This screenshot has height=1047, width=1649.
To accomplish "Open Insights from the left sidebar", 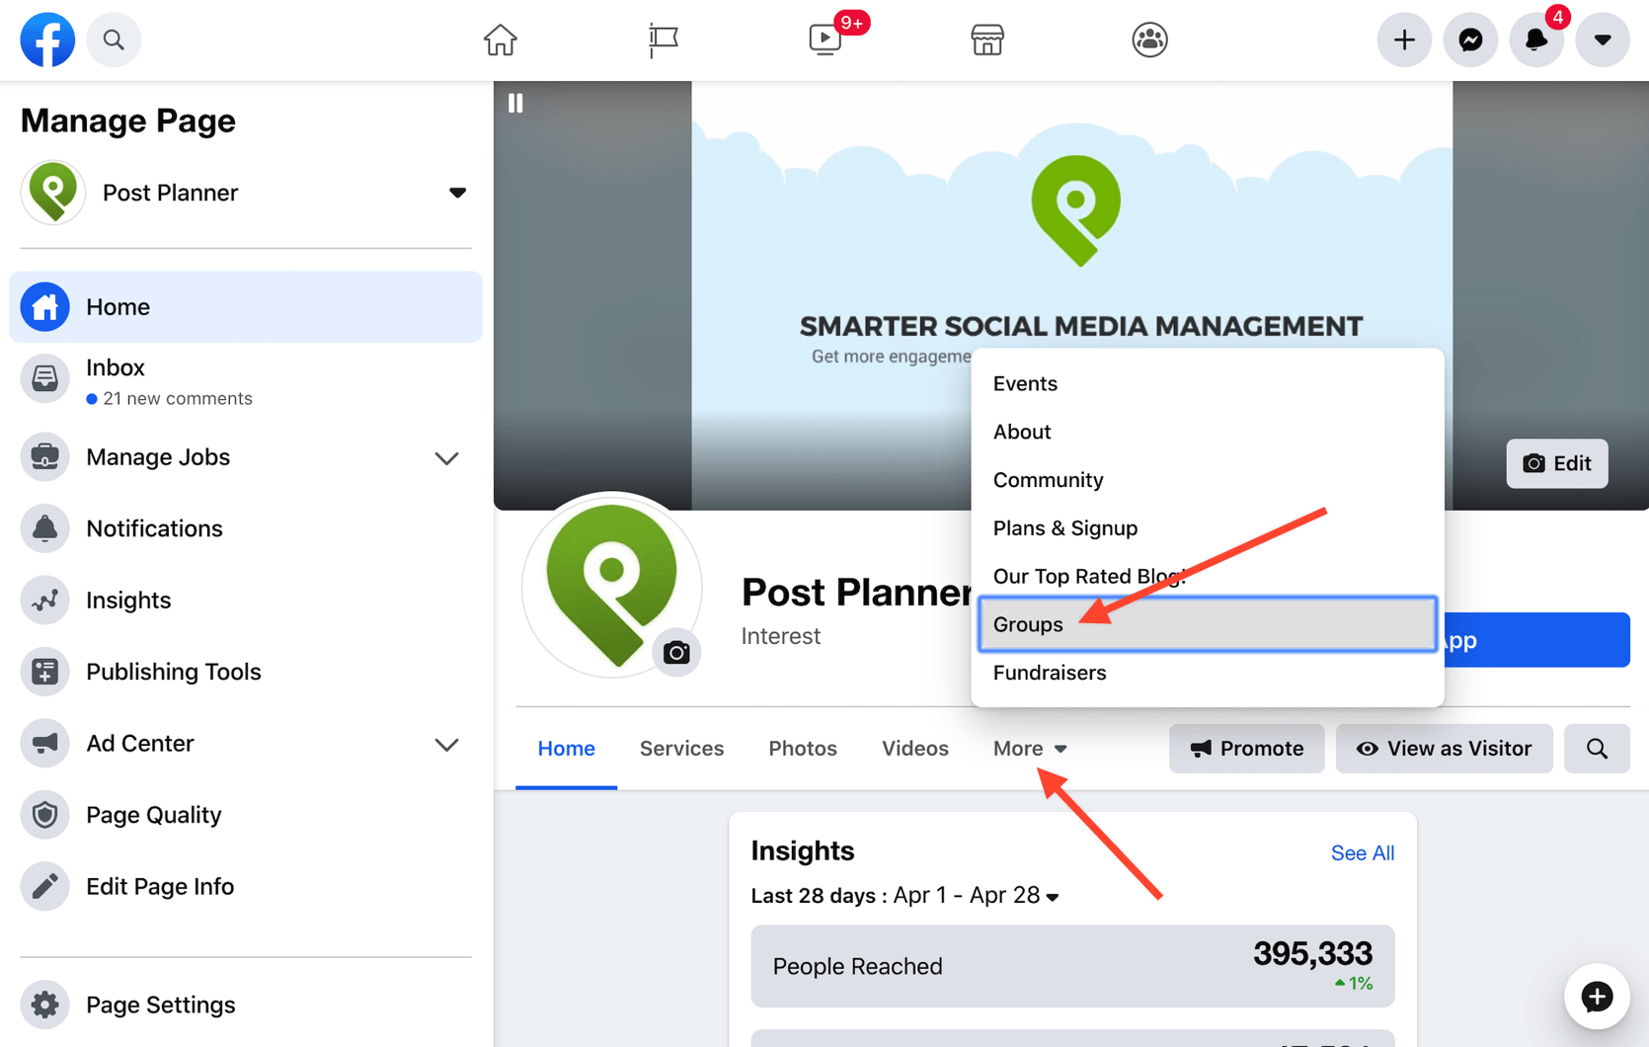I will (x=128, y=600).
